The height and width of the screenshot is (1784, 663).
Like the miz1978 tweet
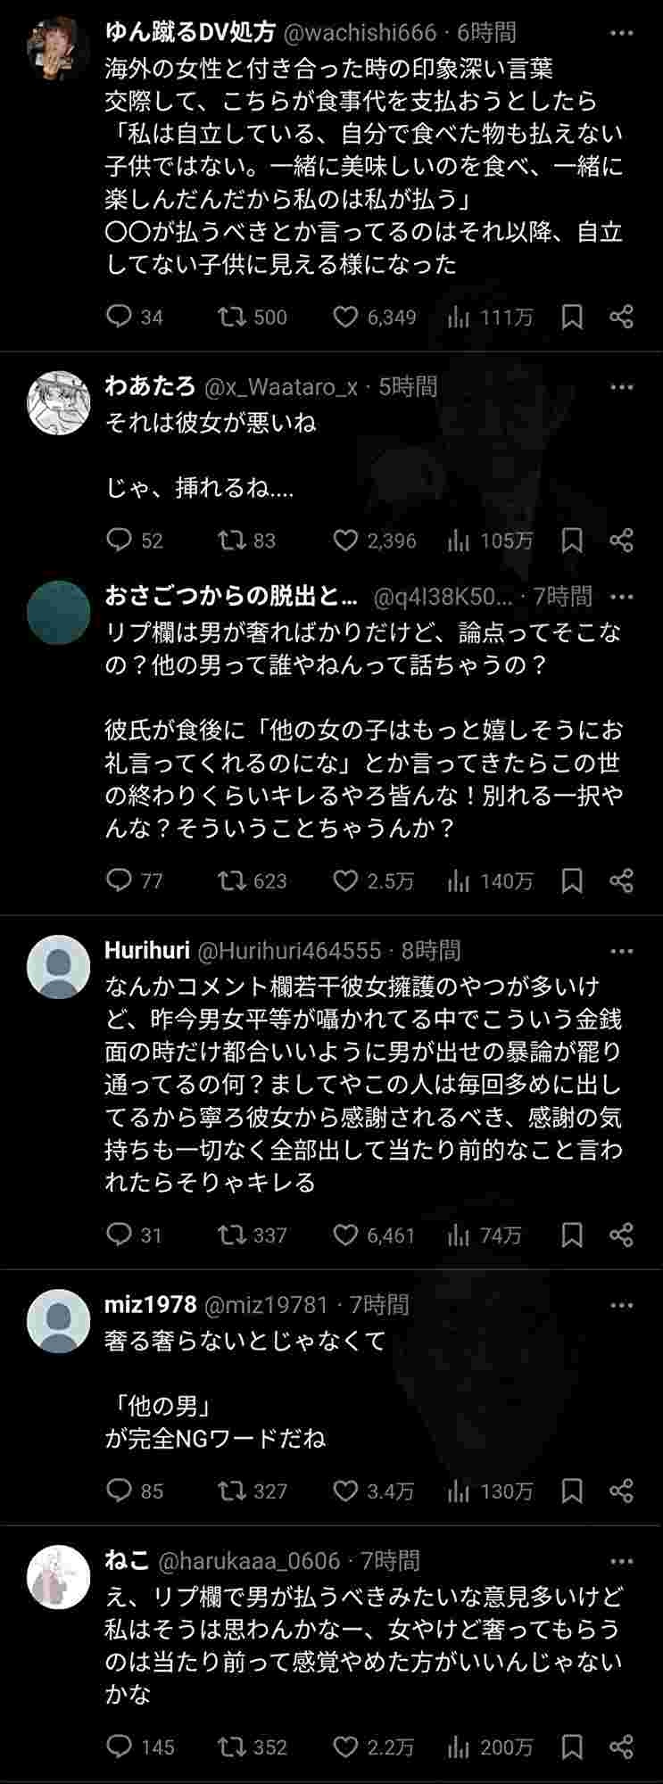[x=345, y=1491]
